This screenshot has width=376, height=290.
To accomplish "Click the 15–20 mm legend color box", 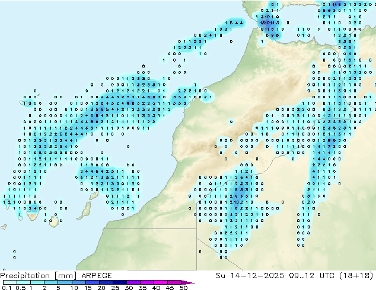I will click(92, 282).
